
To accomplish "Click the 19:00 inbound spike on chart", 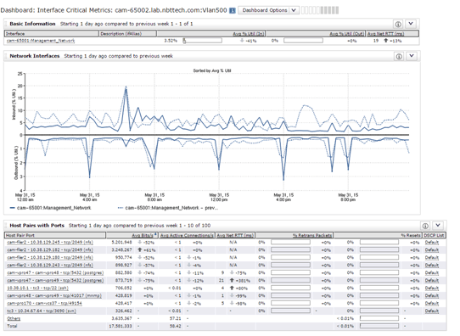I will (332, 123).
